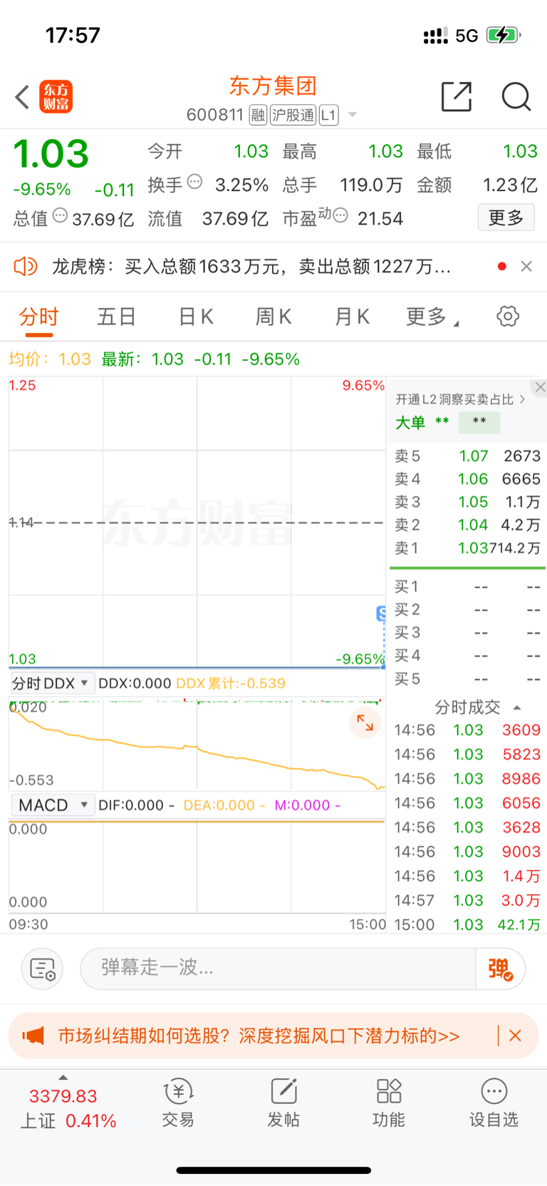Tap the search magnifier icon
The width and height of the screenshot is (547, 1186).
click(516, 97)
